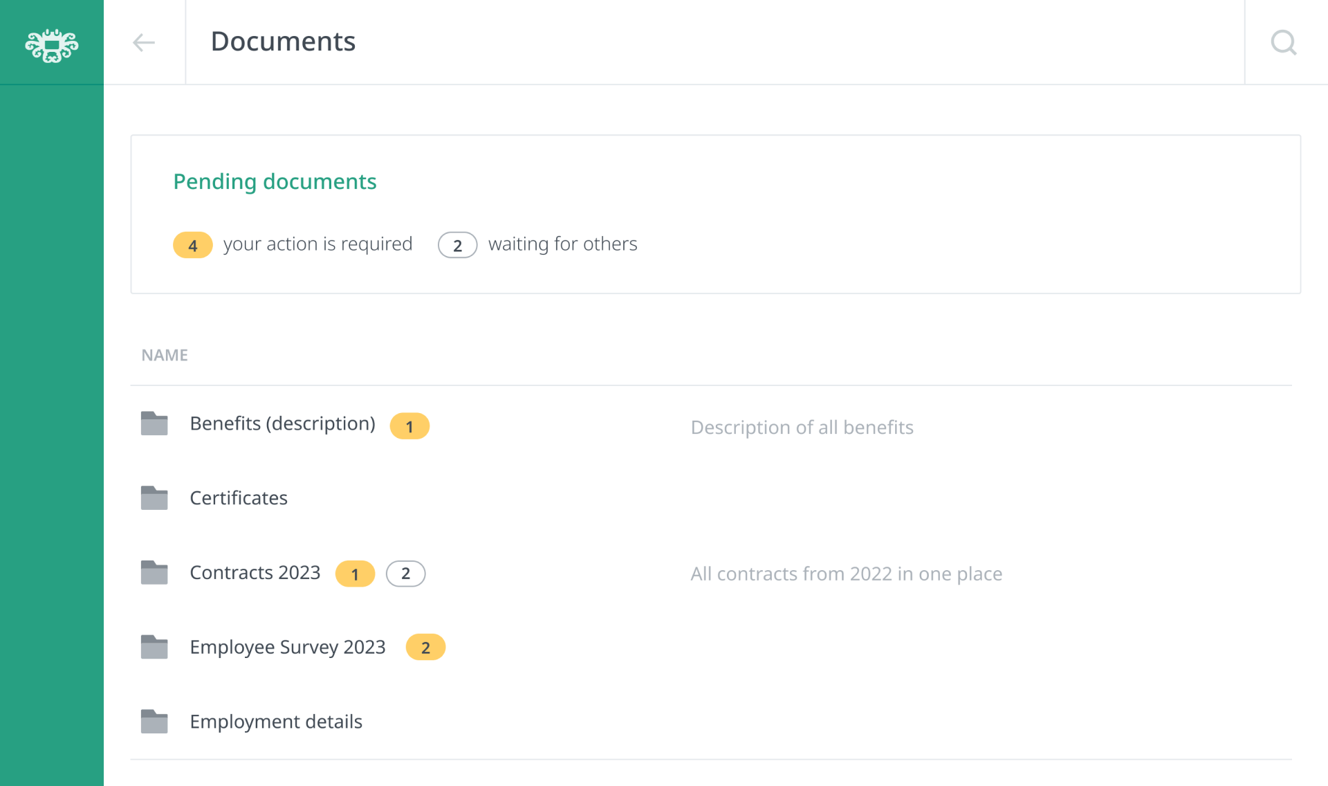Click the folder icon beside Employee Survey 2023

154,647
